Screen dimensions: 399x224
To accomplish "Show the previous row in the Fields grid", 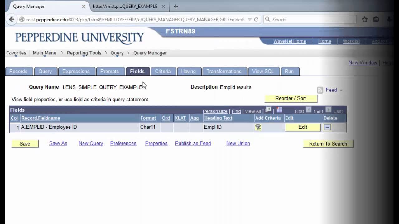I will 309,110.
